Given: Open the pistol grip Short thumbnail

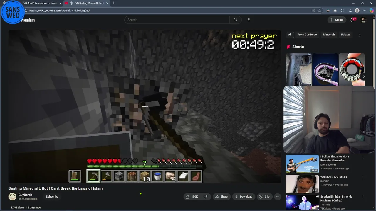Looking at the screenshot, I should coord(299,69).
